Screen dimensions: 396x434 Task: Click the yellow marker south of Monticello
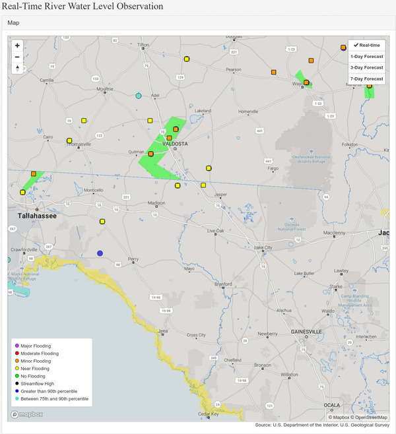pos(102,222)
